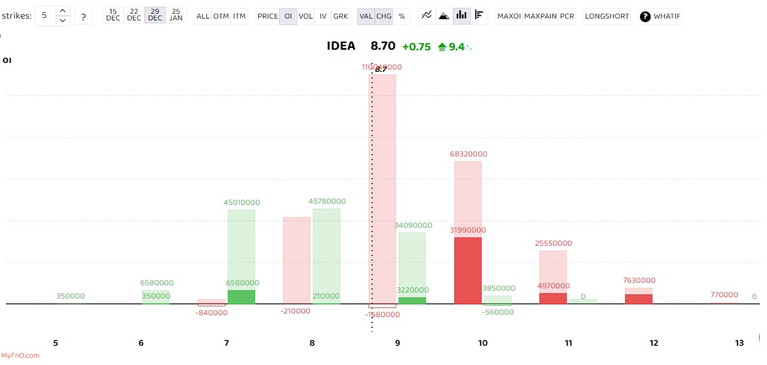767x365 pixels.
Task: Open PCR analysis
Action: click(x=566, y=16)
